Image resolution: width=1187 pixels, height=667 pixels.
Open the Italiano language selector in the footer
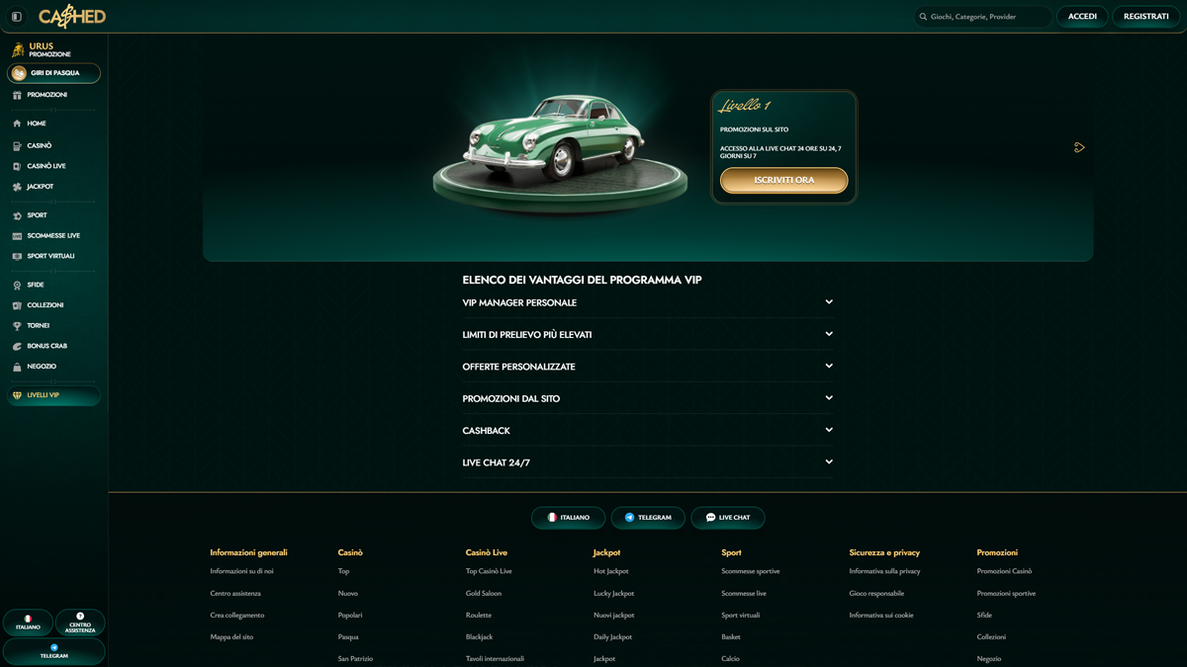point(568,518)
